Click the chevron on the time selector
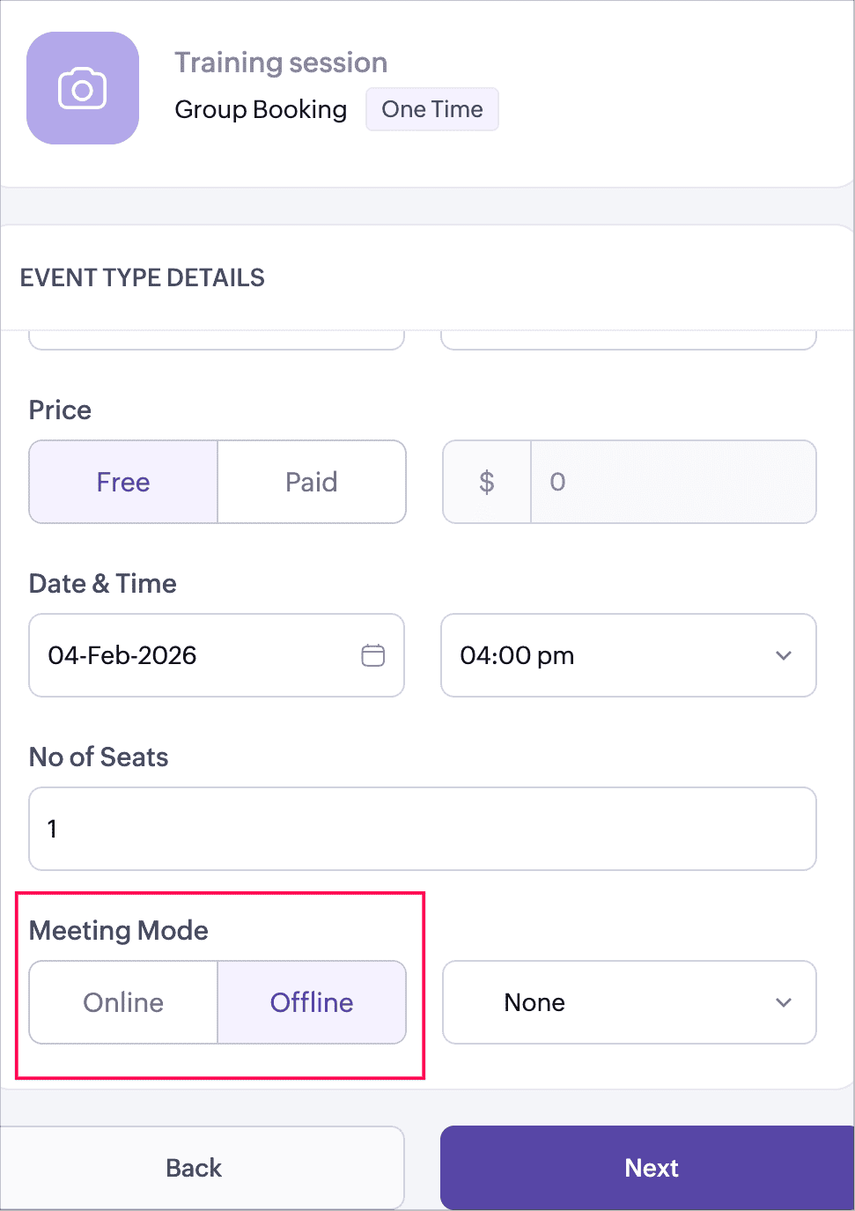The height and width of the screenshot is (1211, 855). coord(784,655)
